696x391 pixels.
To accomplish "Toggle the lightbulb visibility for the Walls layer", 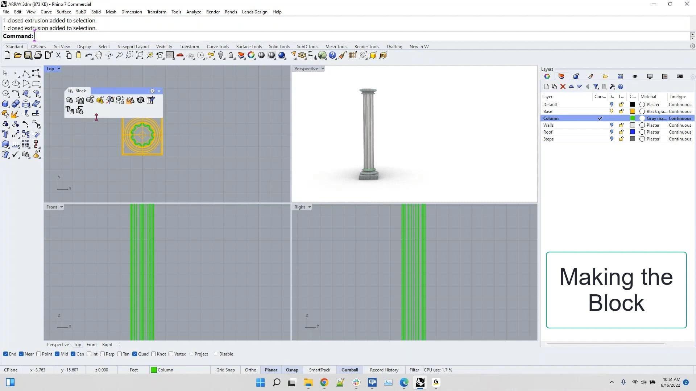I will pyautogui.click(x=611, y=125).
